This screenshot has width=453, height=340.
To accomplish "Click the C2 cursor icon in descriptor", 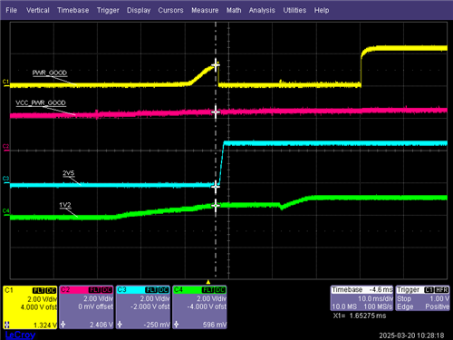I will tap(63, 325).
